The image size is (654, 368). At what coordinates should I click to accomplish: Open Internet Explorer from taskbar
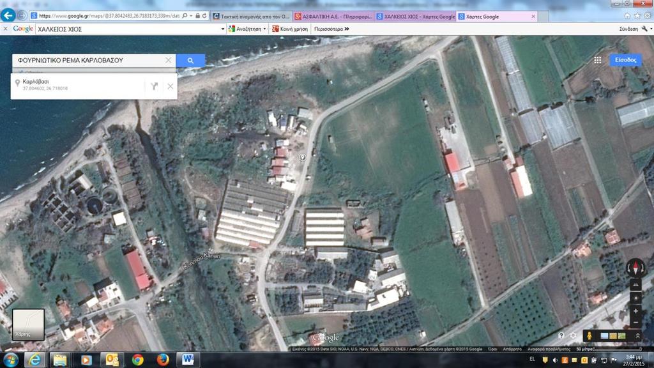[34, 360]
